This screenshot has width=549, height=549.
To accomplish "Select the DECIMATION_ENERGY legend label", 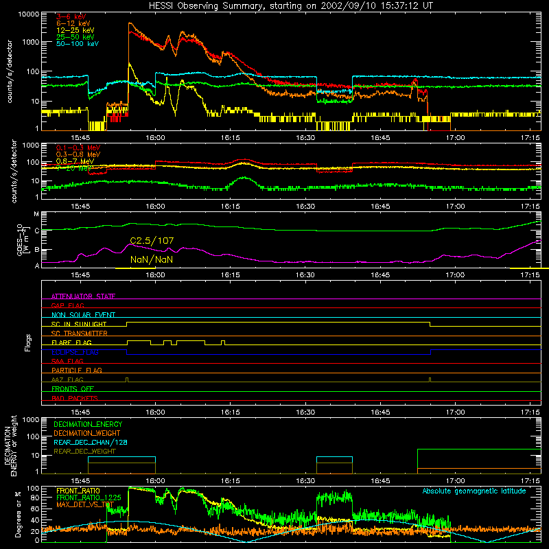I will (x=88, y=424).
